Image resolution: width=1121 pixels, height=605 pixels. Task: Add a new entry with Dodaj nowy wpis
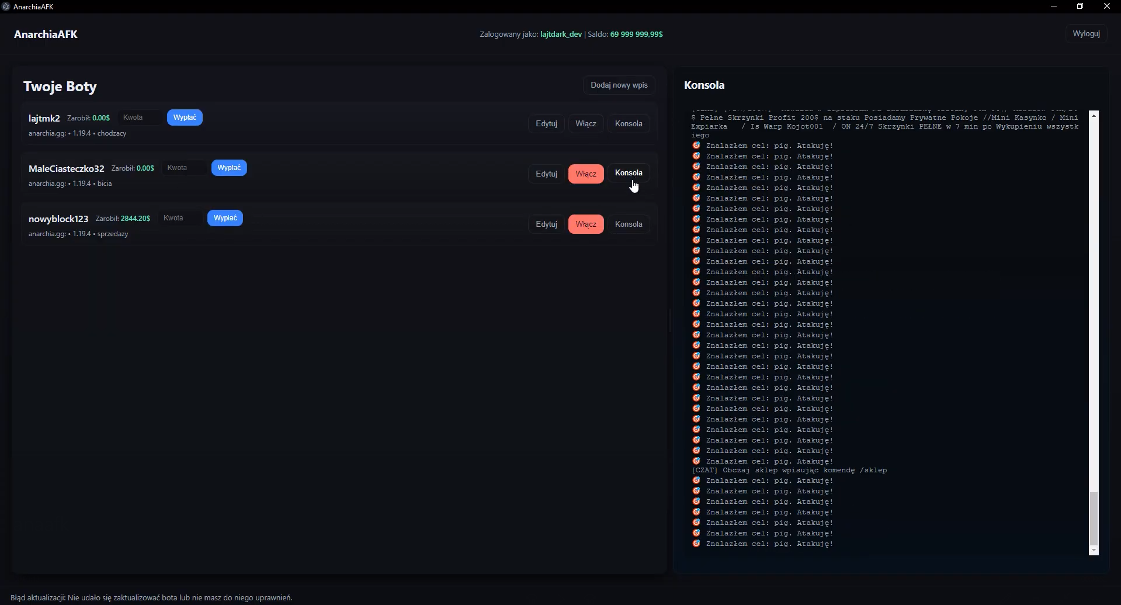619,85
